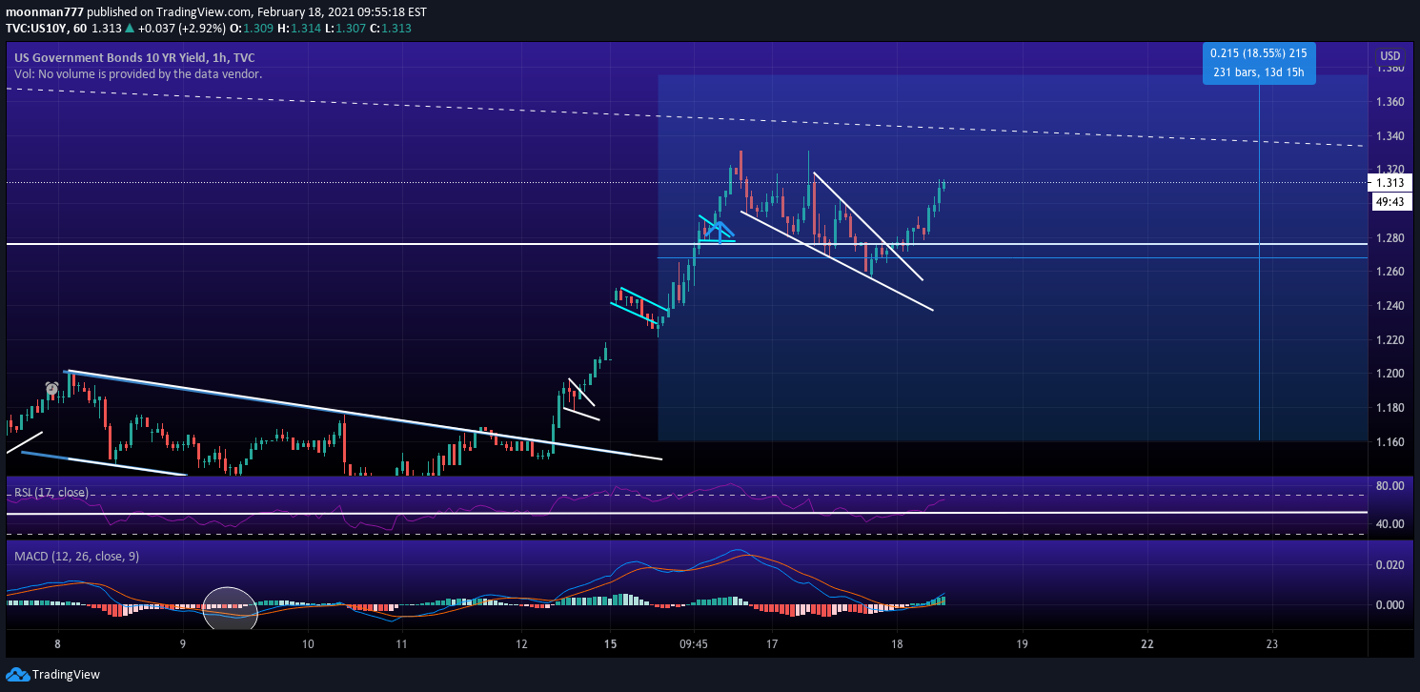Screen dimensions: 1420x692
Task: Click the USD currency label
Action: click(1390, 55)
